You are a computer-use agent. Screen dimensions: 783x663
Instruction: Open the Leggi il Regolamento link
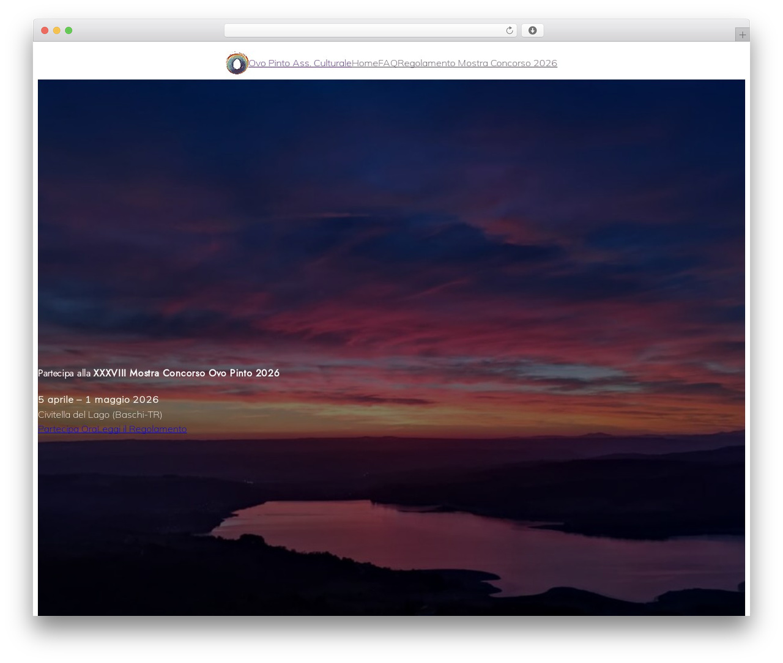point(143,429)
